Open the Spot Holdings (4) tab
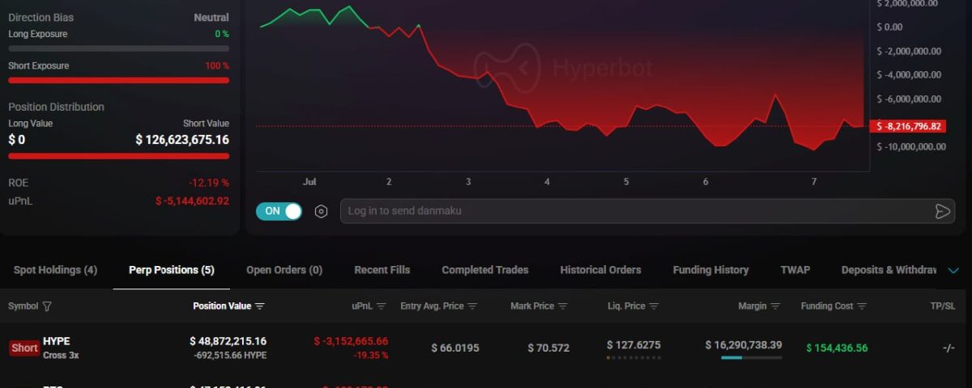 [x=55, y=270]
